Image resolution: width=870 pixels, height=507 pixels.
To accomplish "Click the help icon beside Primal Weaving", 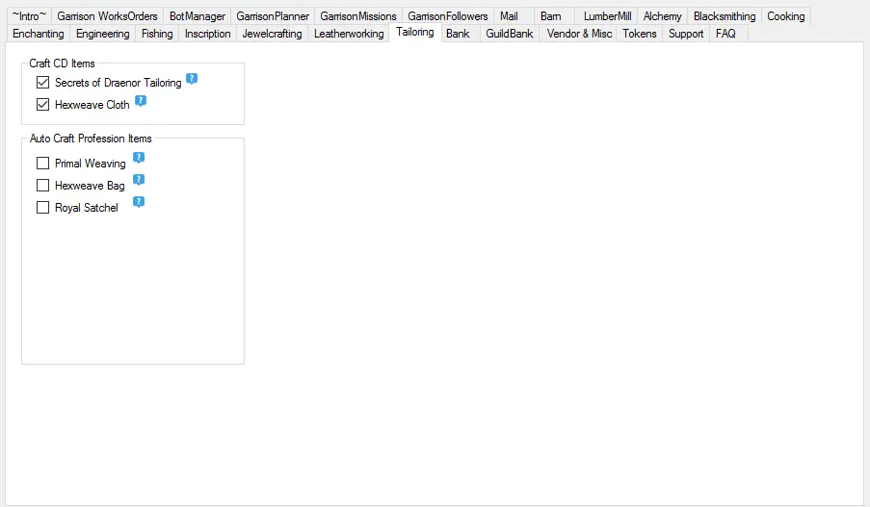I will tap(139, 158).
